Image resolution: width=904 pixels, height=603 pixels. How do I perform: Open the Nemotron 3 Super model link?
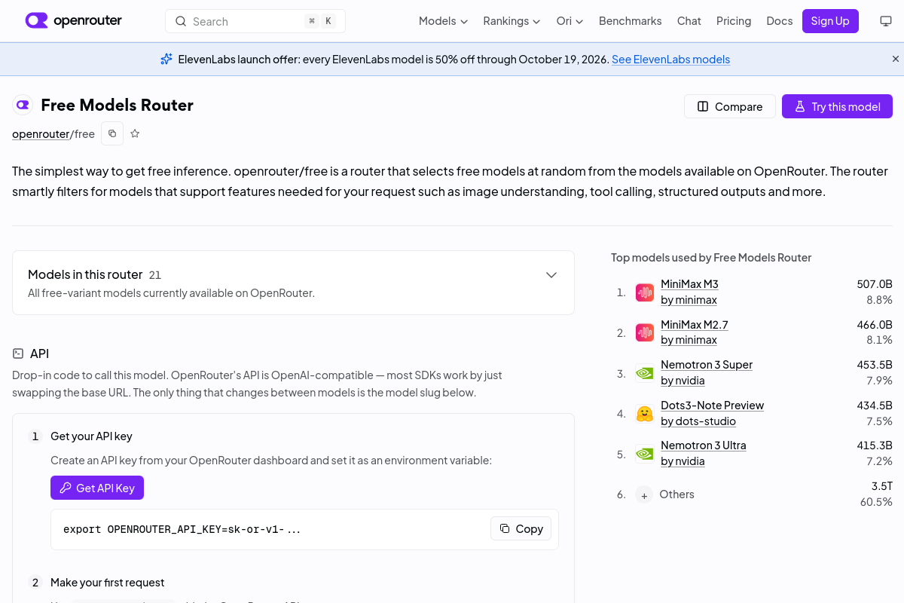coord(707,365)
